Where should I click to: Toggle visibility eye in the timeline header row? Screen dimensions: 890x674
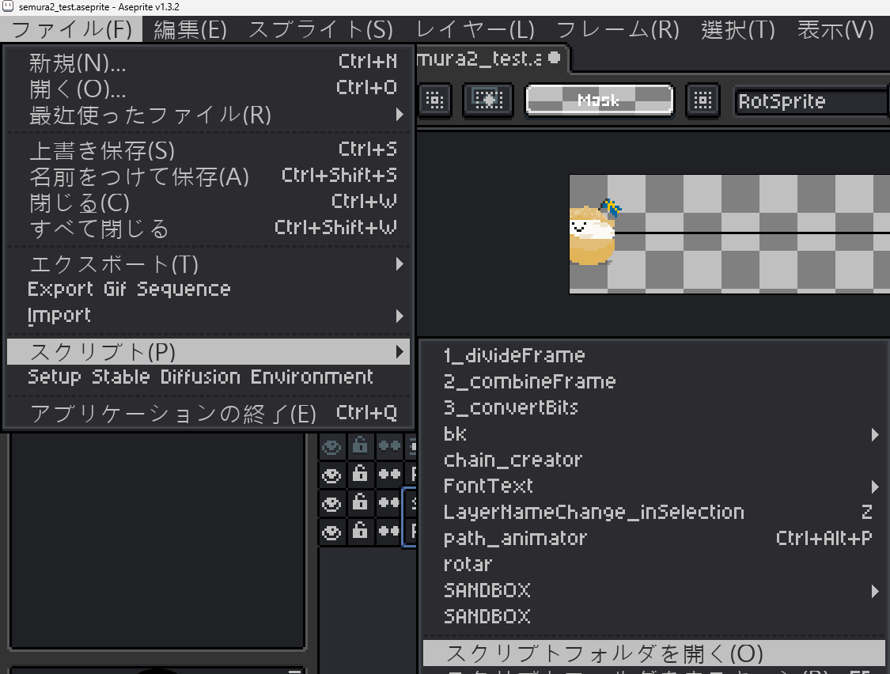click(x=331, y=446)
